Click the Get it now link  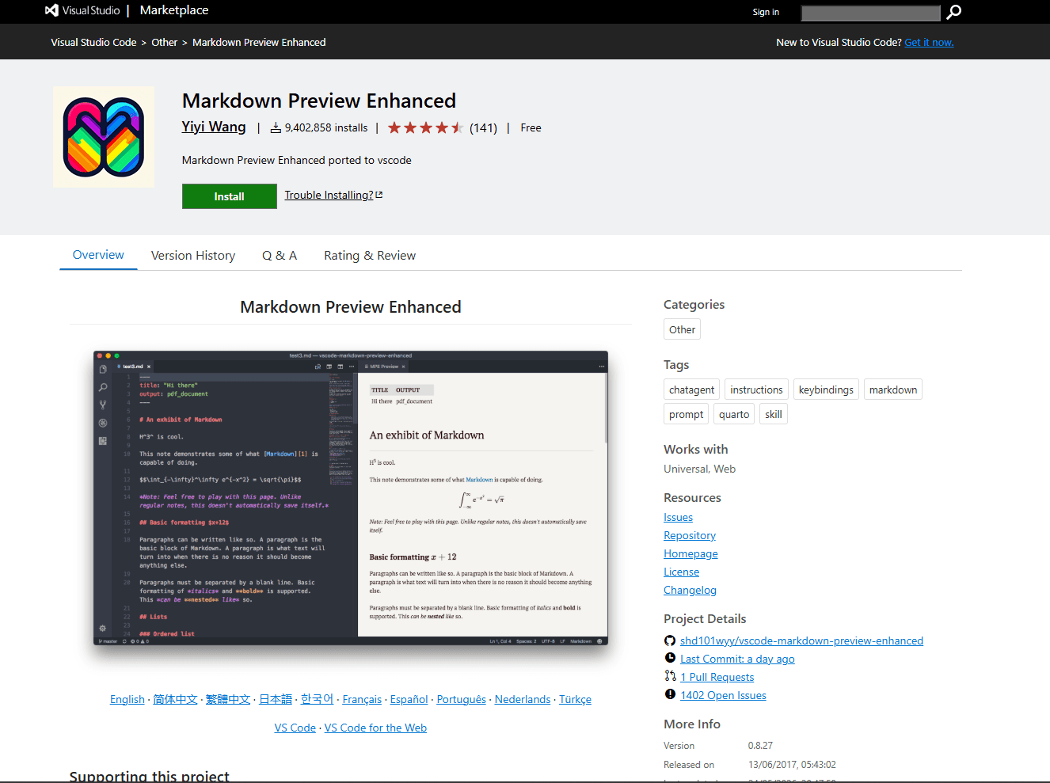(x=929, y=43)
